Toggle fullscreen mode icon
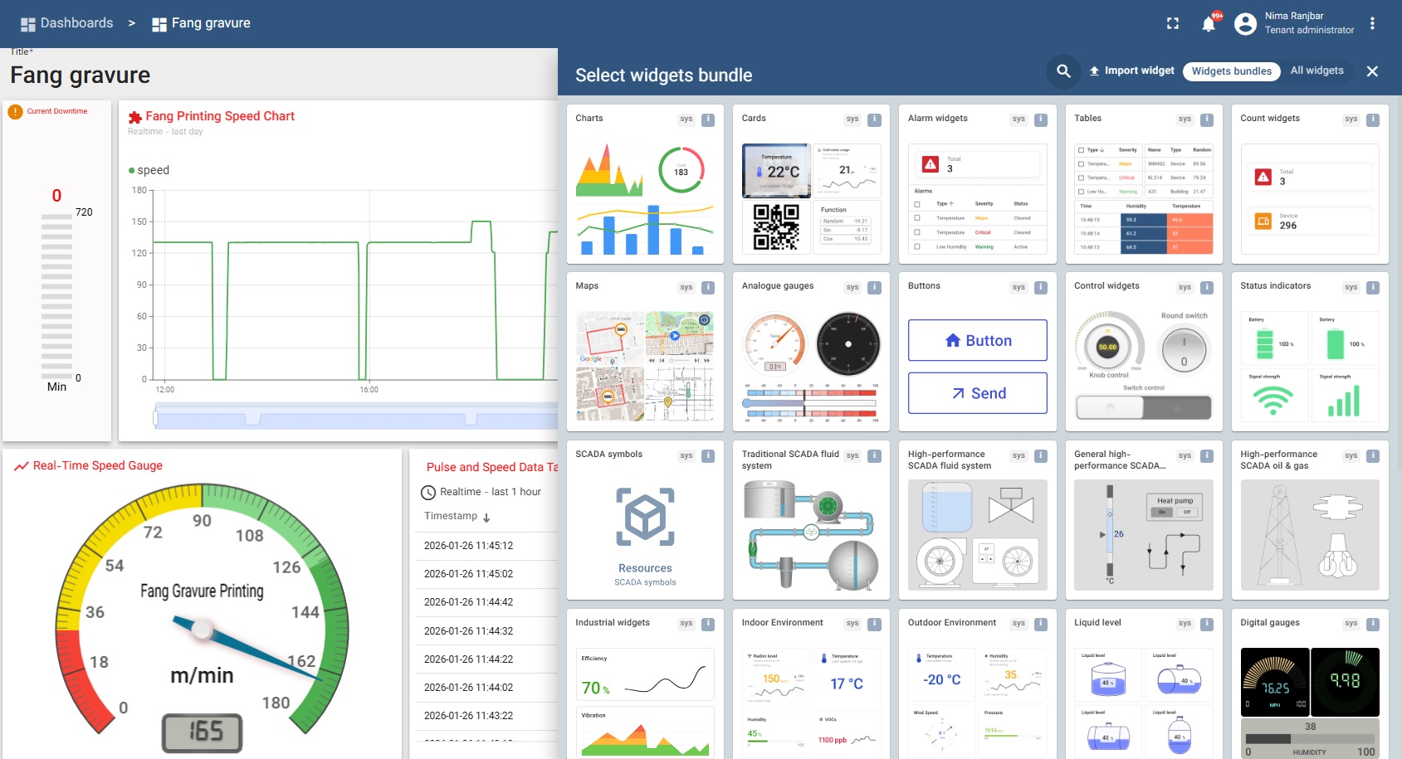This screenshot has height=759, width=1402. pyautogui.click(x=1172, y=24)
